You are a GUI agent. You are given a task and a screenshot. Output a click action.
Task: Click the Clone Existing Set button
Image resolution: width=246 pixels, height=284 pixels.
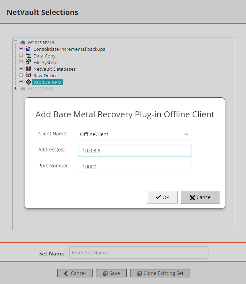pos(160,273)
